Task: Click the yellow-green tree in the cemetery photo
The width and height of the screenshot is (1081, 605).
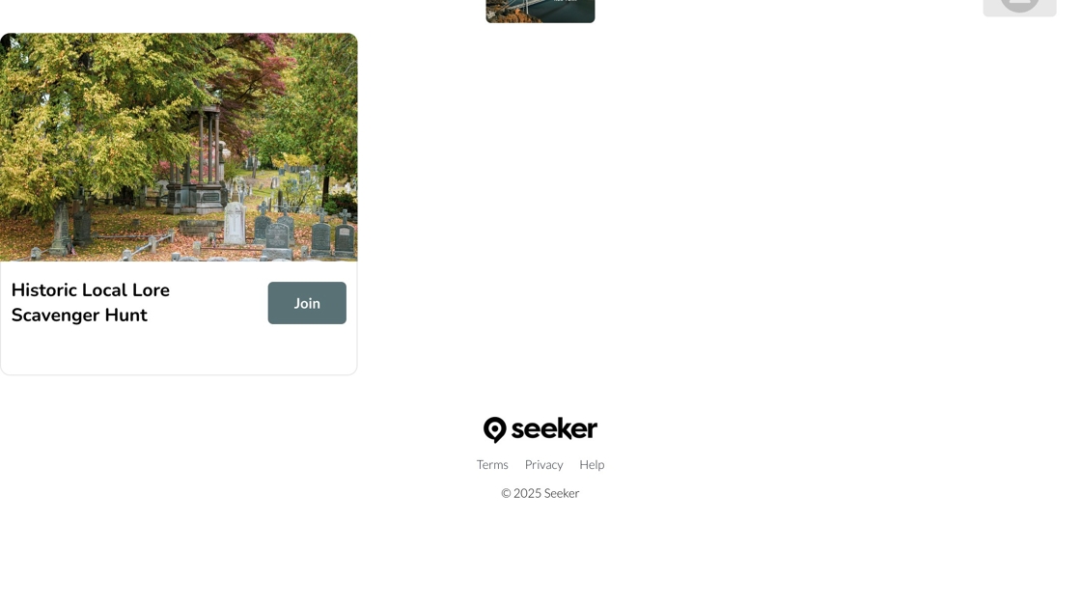Action: (x=76, y=110)
